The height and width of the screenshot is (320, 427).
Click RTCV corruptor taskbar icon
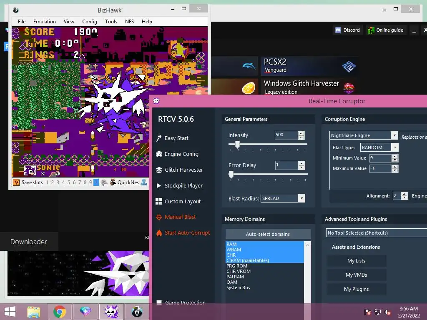click(x=111, y=312)
